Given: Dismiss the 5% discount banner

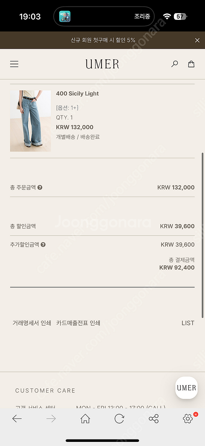Looking at the screenshot, I should (197, 40).
